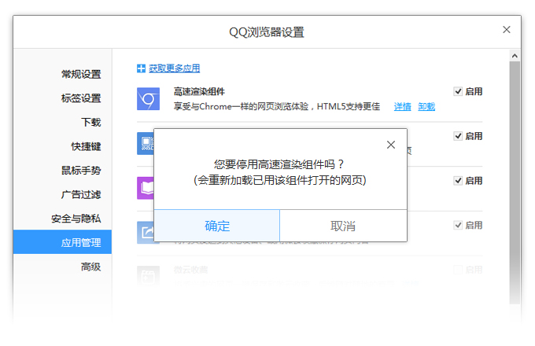This screenshot has width=535, height=346.
Task: Click the QR code app icon
Action: pyautogui.click(x=146, y=144)
